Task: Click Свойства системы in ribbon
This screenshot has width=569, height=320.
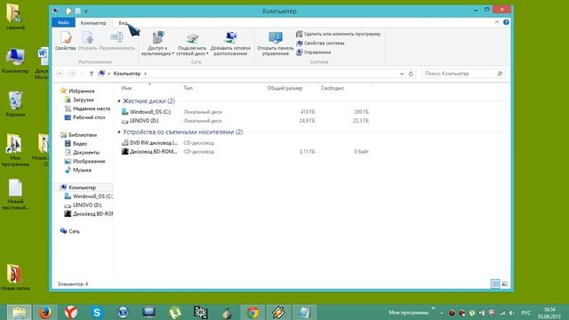Action: click(x=320, y=43)
